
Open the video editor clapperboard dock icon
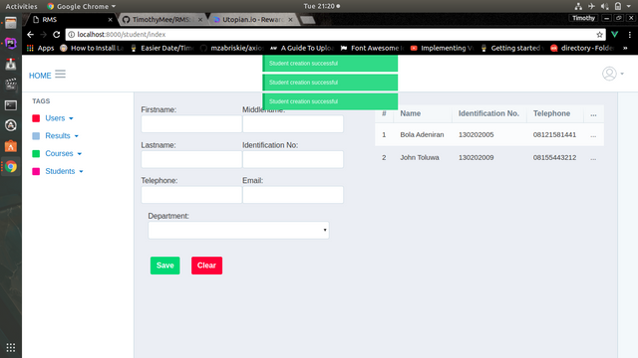[11, 85]
